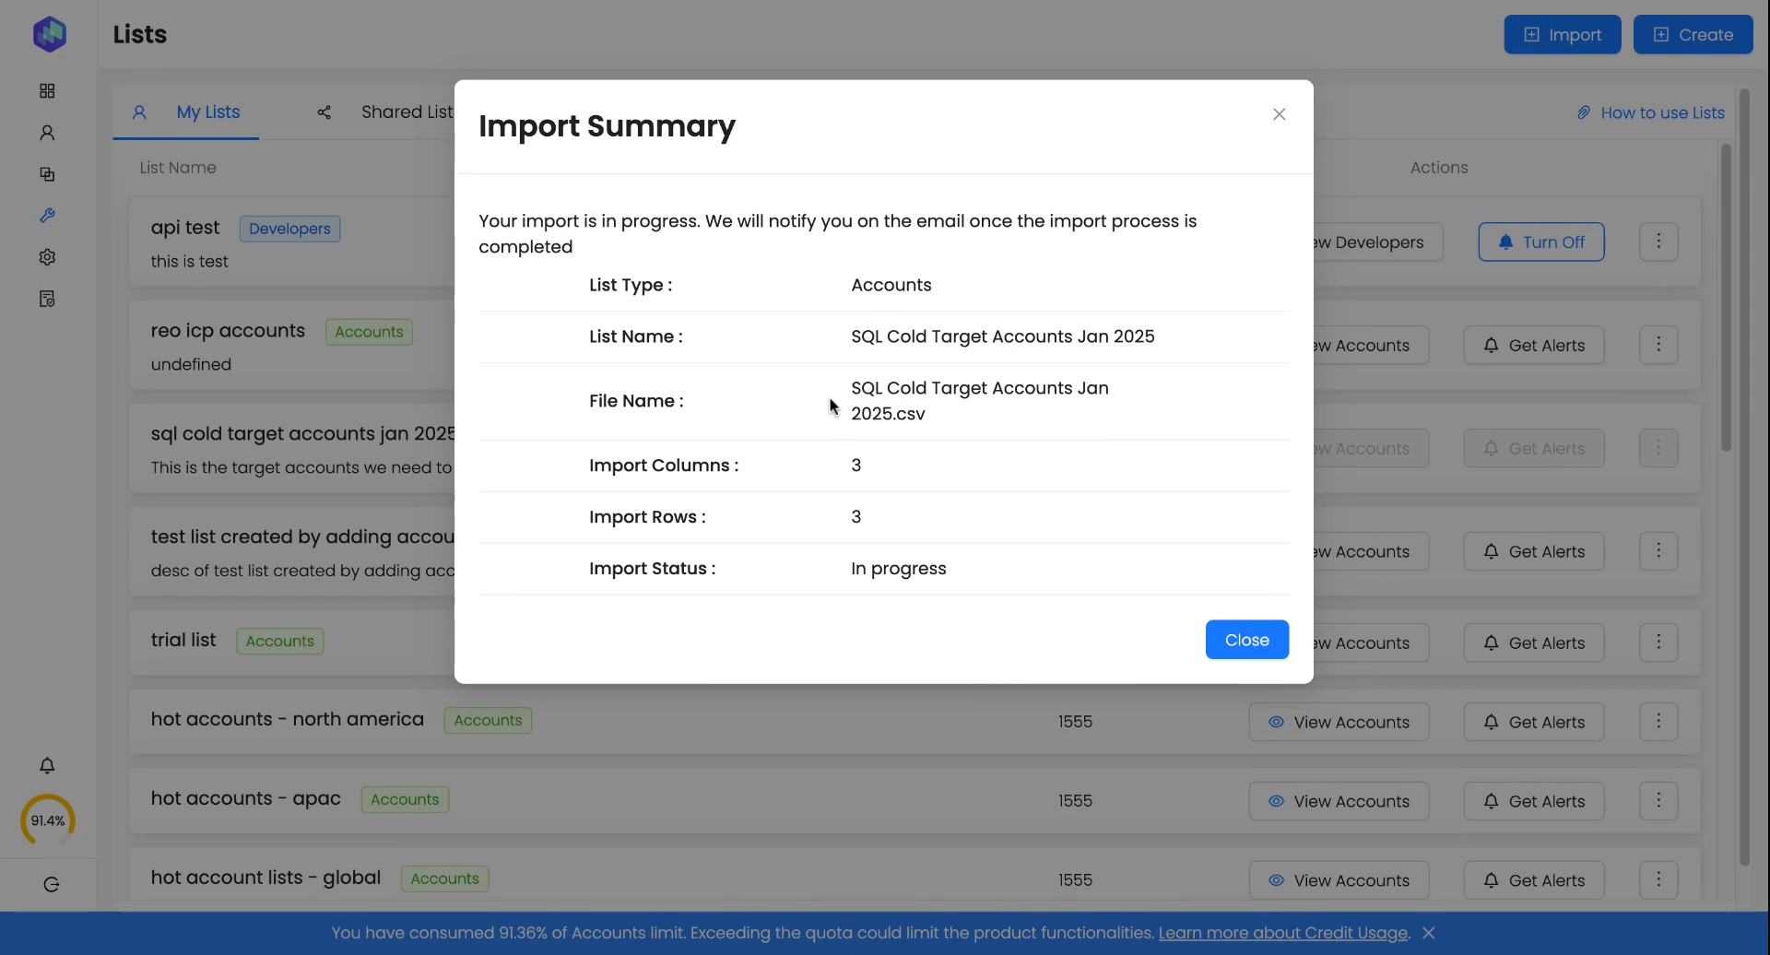Click the dashboard grid icon in sidebar

tap(47, 91)
